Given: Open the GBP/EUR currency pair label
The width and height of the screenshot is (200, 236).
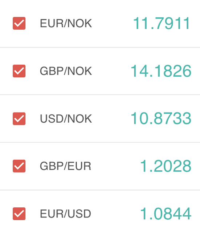Looking at the screenshot, I should tap(65, 166).
